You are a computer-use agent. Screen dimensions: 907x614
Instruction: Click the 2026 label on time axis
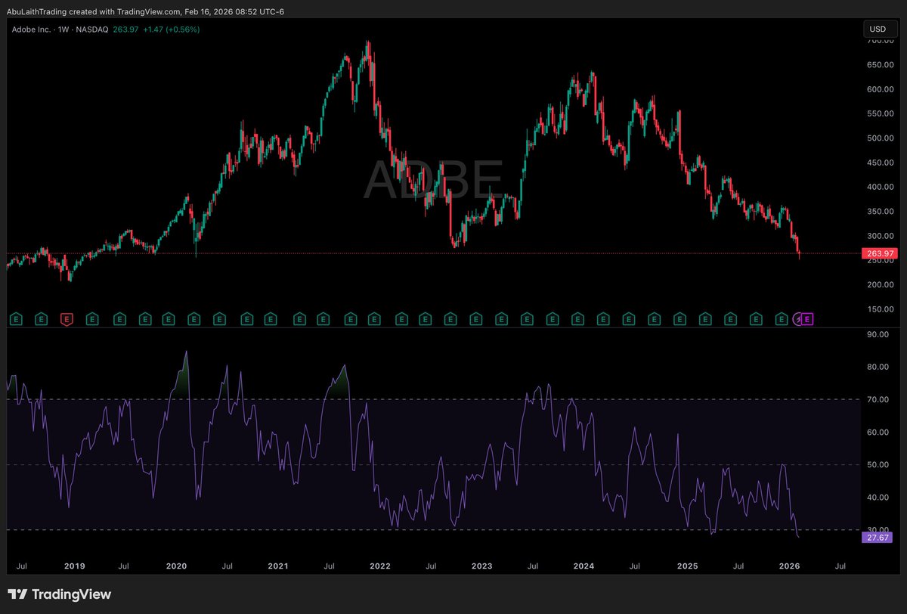789,566
